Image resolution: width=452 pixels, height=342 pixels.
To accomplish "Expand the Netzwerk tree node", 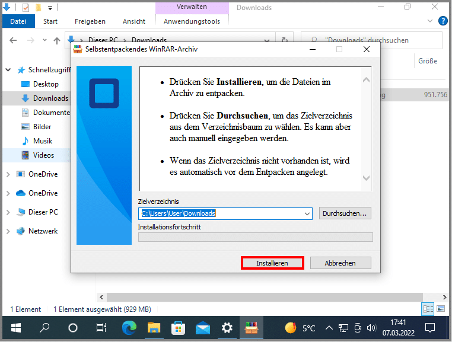I will [8, 231].
